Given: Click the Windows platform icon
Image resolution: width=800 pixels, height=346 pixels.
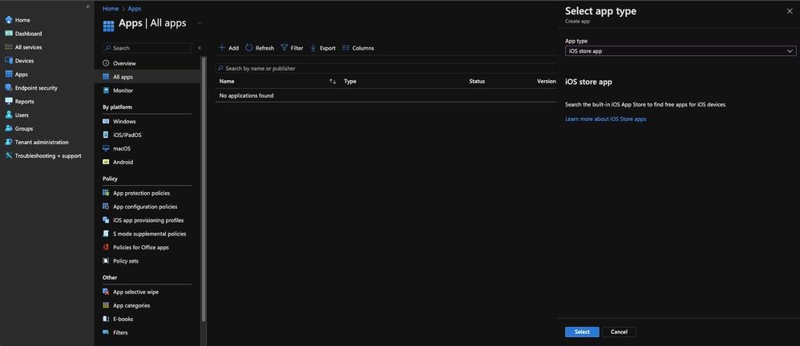Looking at the screenshot, I should [106, 121].
